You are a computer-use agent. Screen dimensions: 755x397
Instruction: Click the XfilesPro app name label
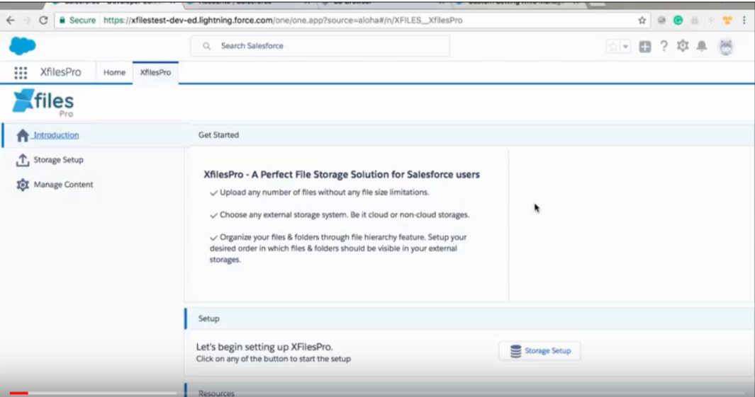(x=61, y=72)
